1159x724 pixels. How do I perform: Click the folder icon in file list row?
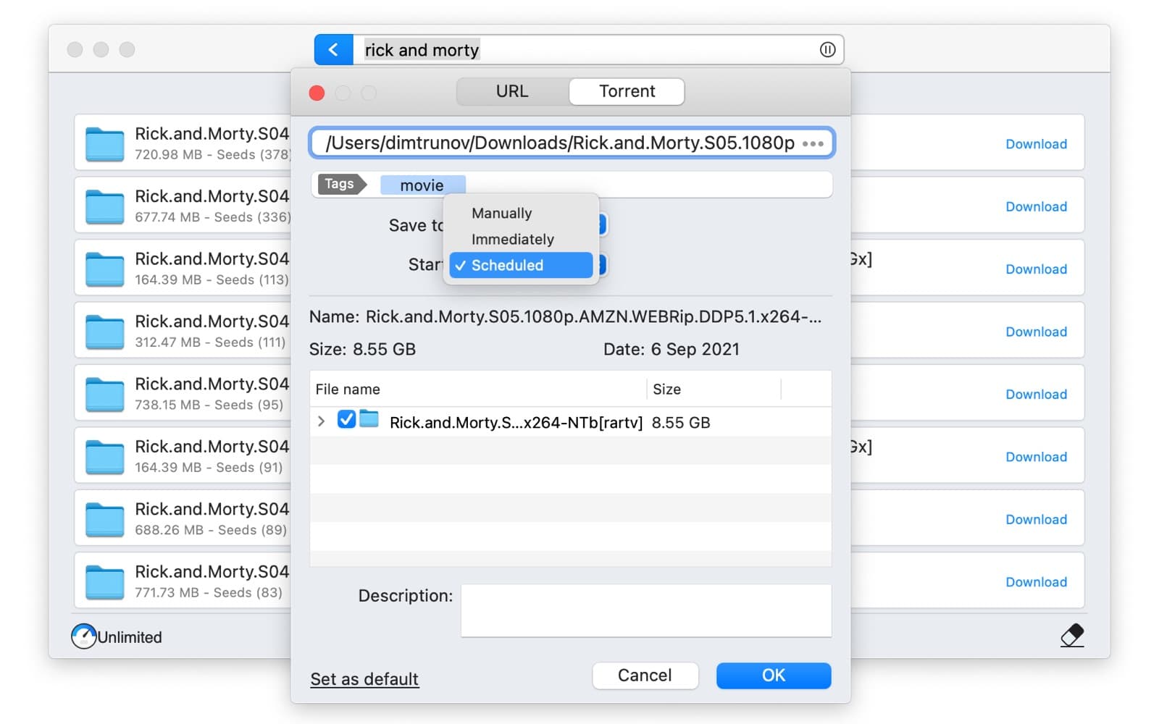click(x=369, y=418)
